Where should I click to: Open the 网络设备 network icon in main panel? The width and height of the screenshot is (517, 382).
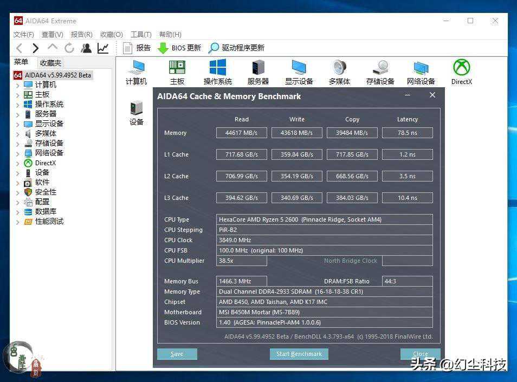point(421,72)
